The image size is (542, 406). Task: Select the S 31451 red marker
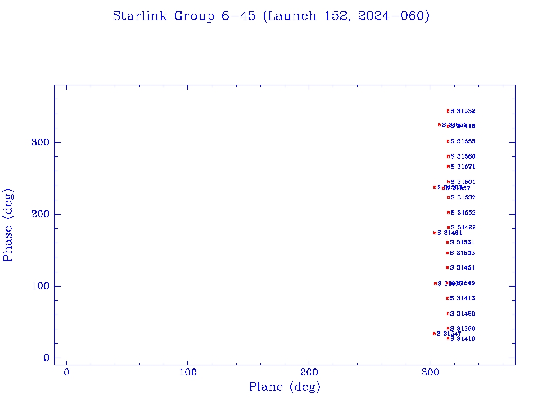point(447,267)
